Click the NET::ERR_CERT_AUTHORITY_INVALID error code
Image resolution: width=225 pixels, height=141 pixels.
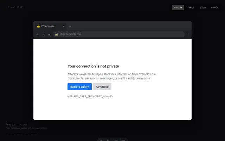coord(90,96)
